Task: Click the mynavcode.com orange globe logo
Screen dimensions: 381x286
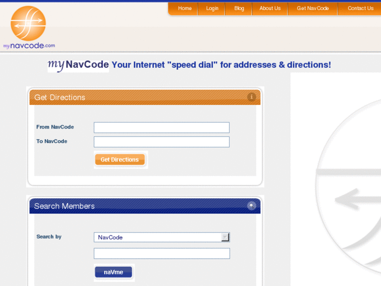Action: coord(29,27)
